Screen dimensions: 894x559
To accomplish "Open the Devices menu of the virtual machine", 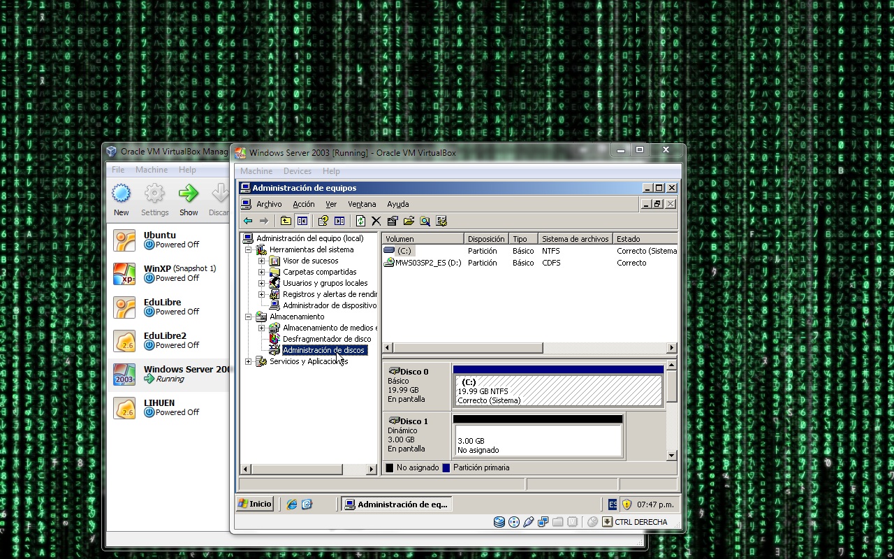I will point(298,170).
